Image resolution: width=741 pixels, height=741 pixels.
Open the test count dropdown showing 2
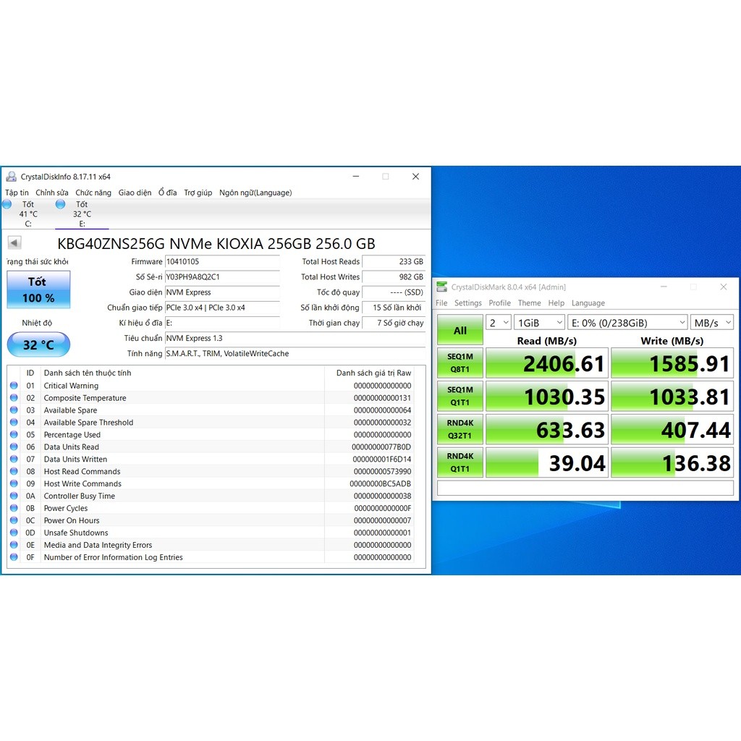tap(499, 323)
